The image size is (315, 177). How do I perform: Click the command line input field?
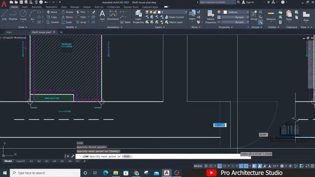(163, 156)
